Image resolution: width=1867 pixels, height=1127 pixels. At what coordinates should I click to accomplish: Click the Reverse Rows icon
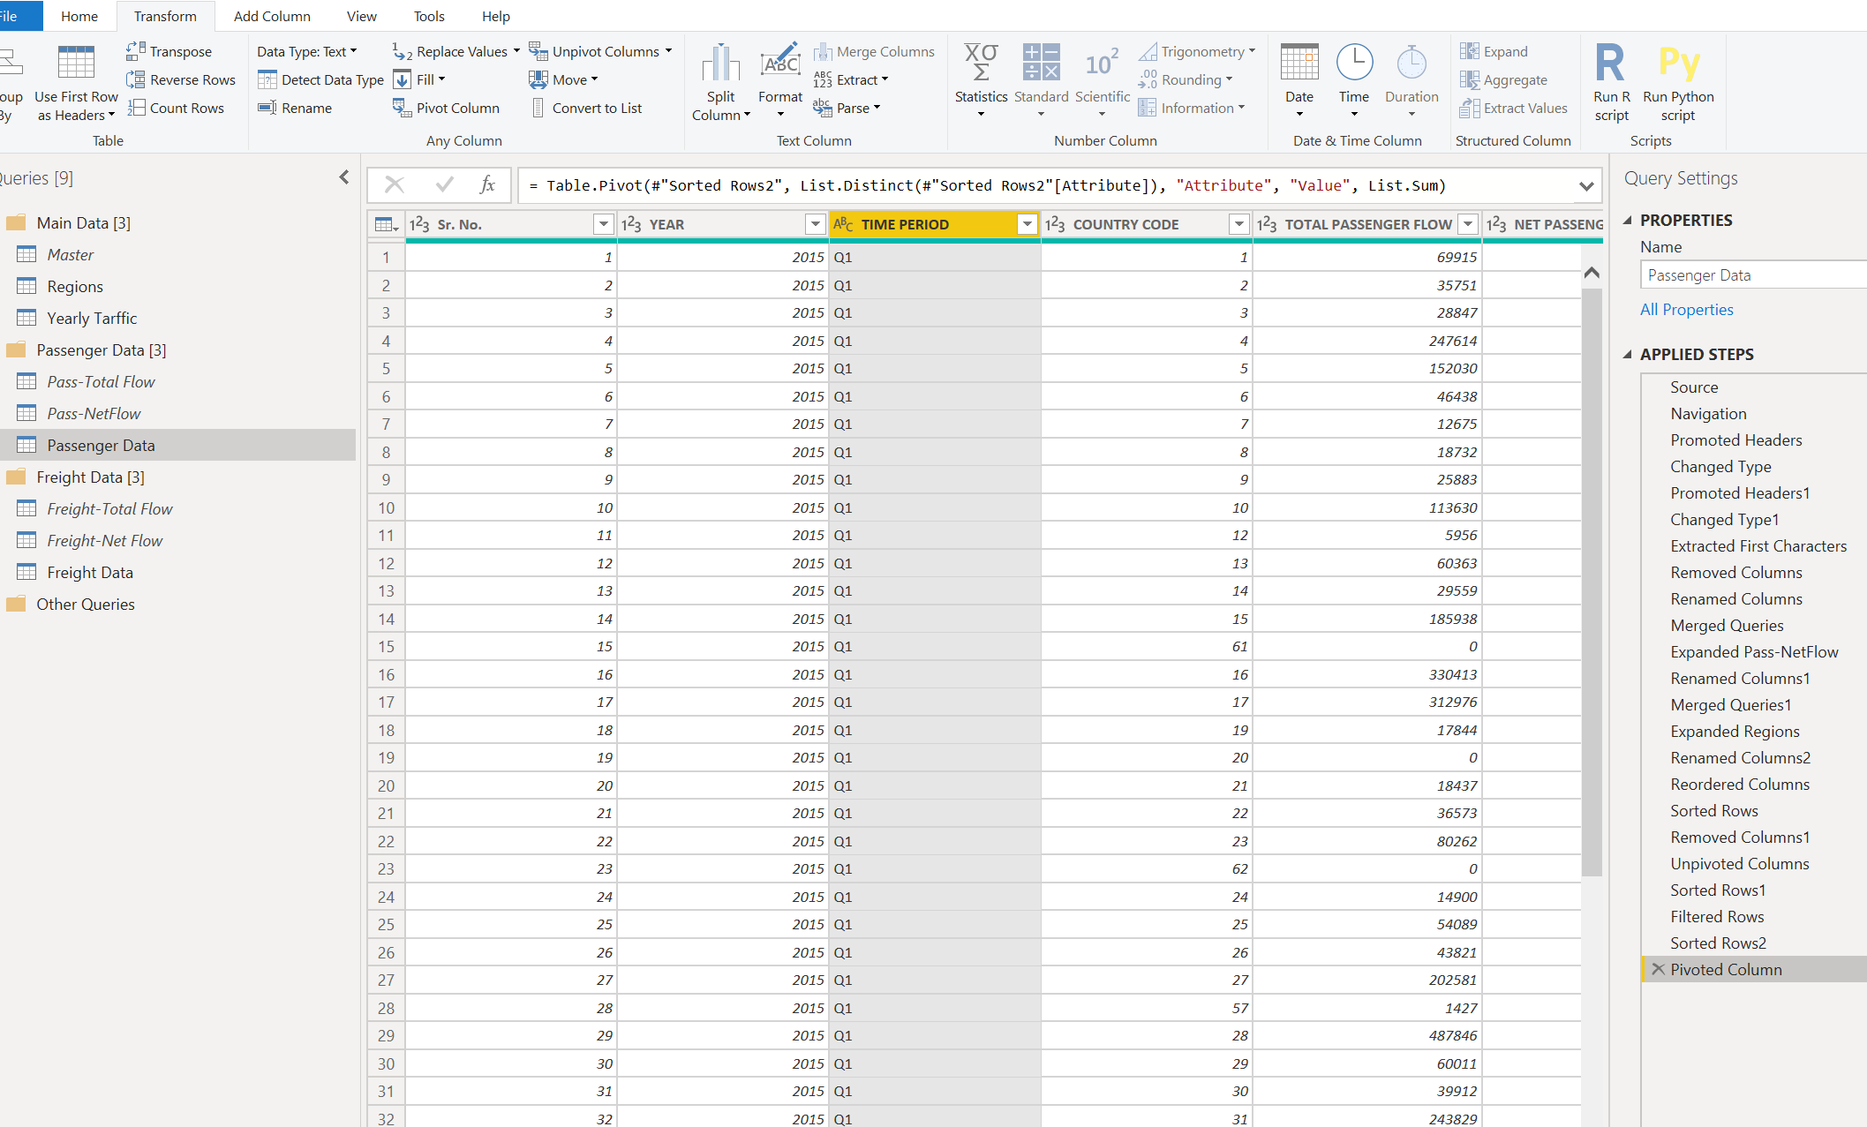coord(135,79)
